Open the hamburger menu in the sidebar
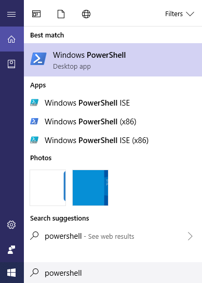Image resolution: width=202 pixels, height=283 pixels. pyautogui.click(x=11, y=14)
